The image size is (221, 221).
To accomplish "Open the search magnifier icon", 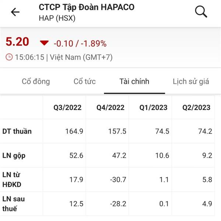I will (201, 12).
